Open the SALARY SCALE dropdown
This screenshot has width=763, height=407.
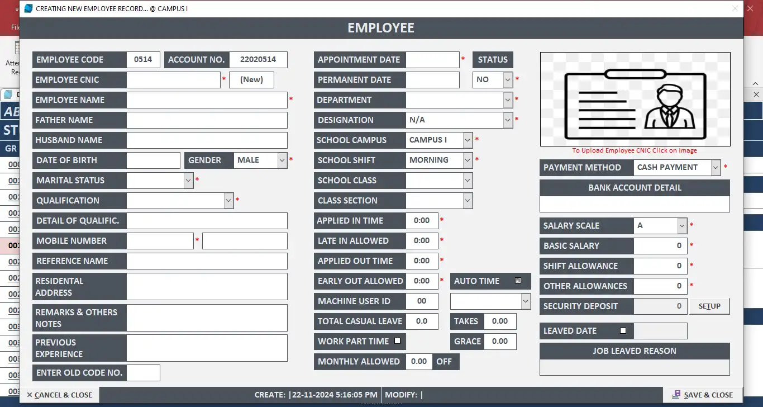681,225
